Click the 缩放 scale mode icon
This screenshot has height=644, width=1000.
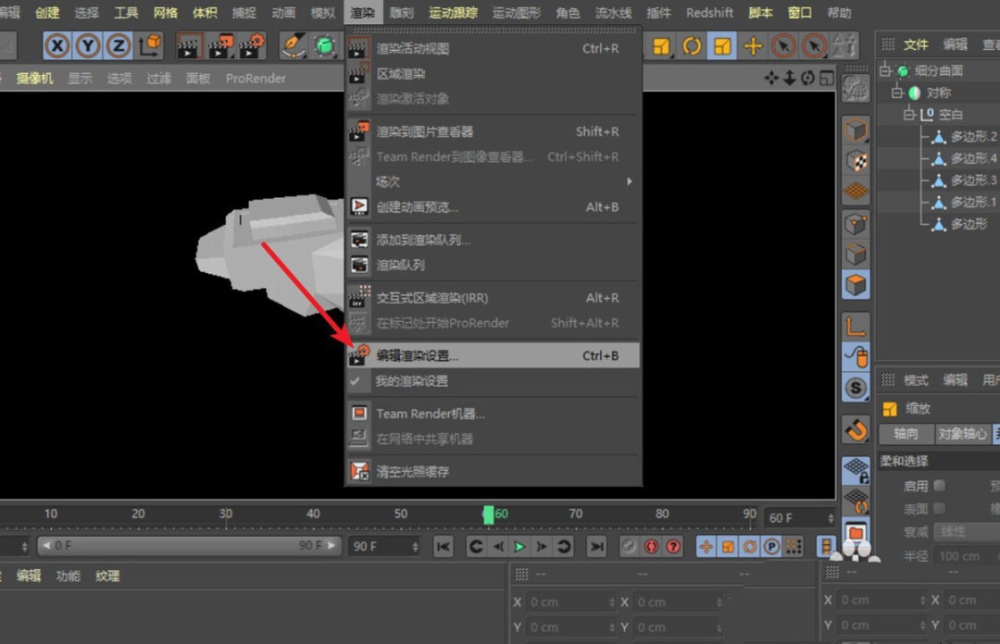point(891,408)
